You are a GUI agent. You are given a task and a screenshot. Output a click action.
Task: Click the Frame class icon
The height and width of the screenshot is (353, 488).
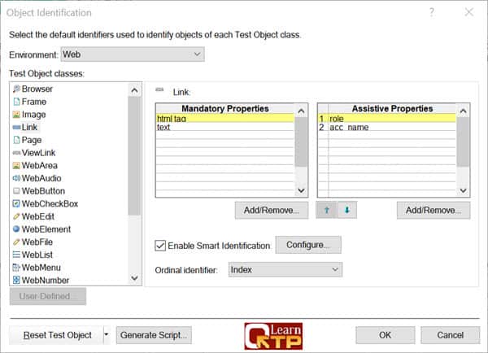[x=16, y=102]
